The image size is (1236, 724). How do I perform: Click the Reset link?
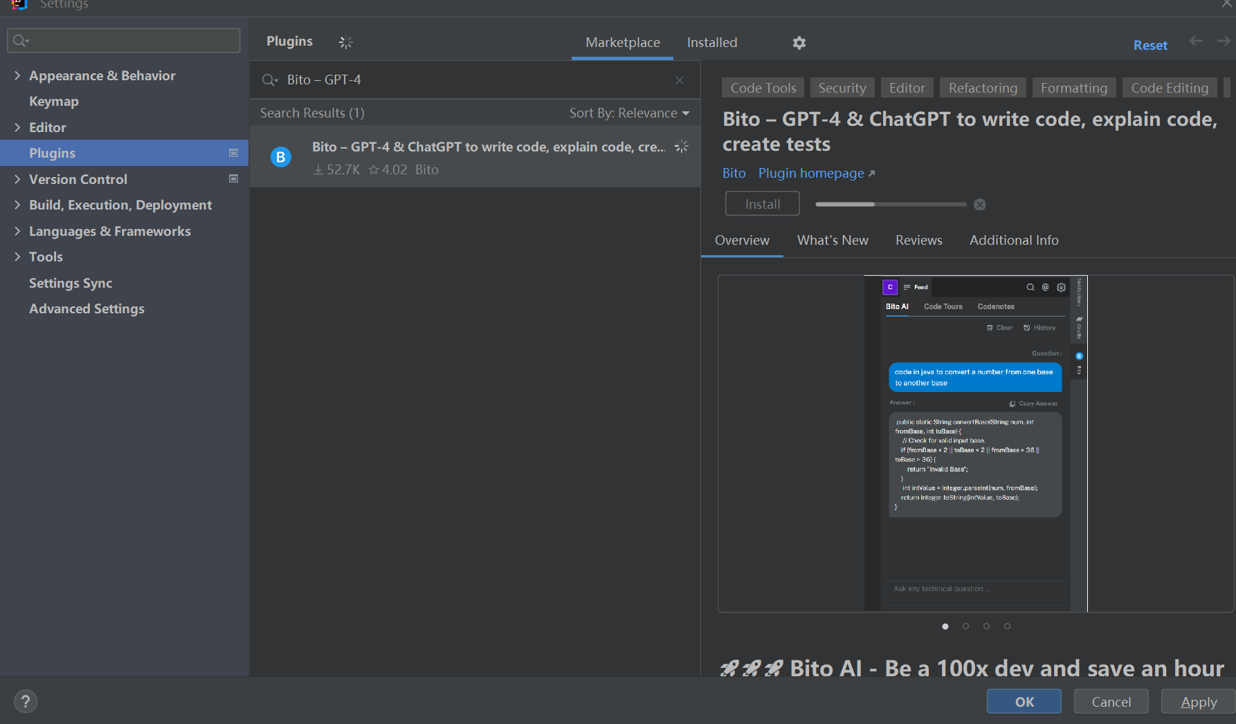pyautogui.click(x=1150, y=45)
